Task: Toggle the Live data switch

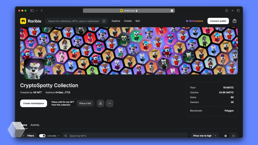Action: coord(42,136)
